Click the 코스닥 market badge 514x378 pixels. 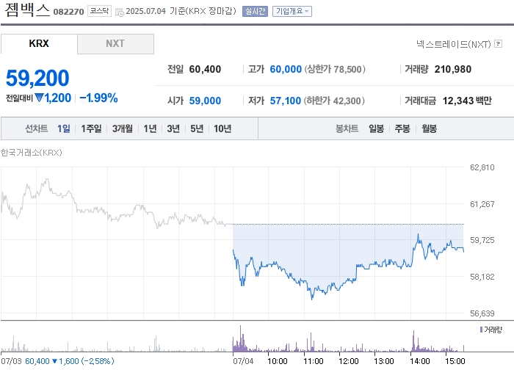click(99, 11)
